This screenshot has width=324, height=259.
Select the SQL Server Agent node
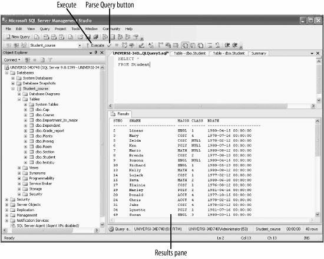tap(48, 226)
